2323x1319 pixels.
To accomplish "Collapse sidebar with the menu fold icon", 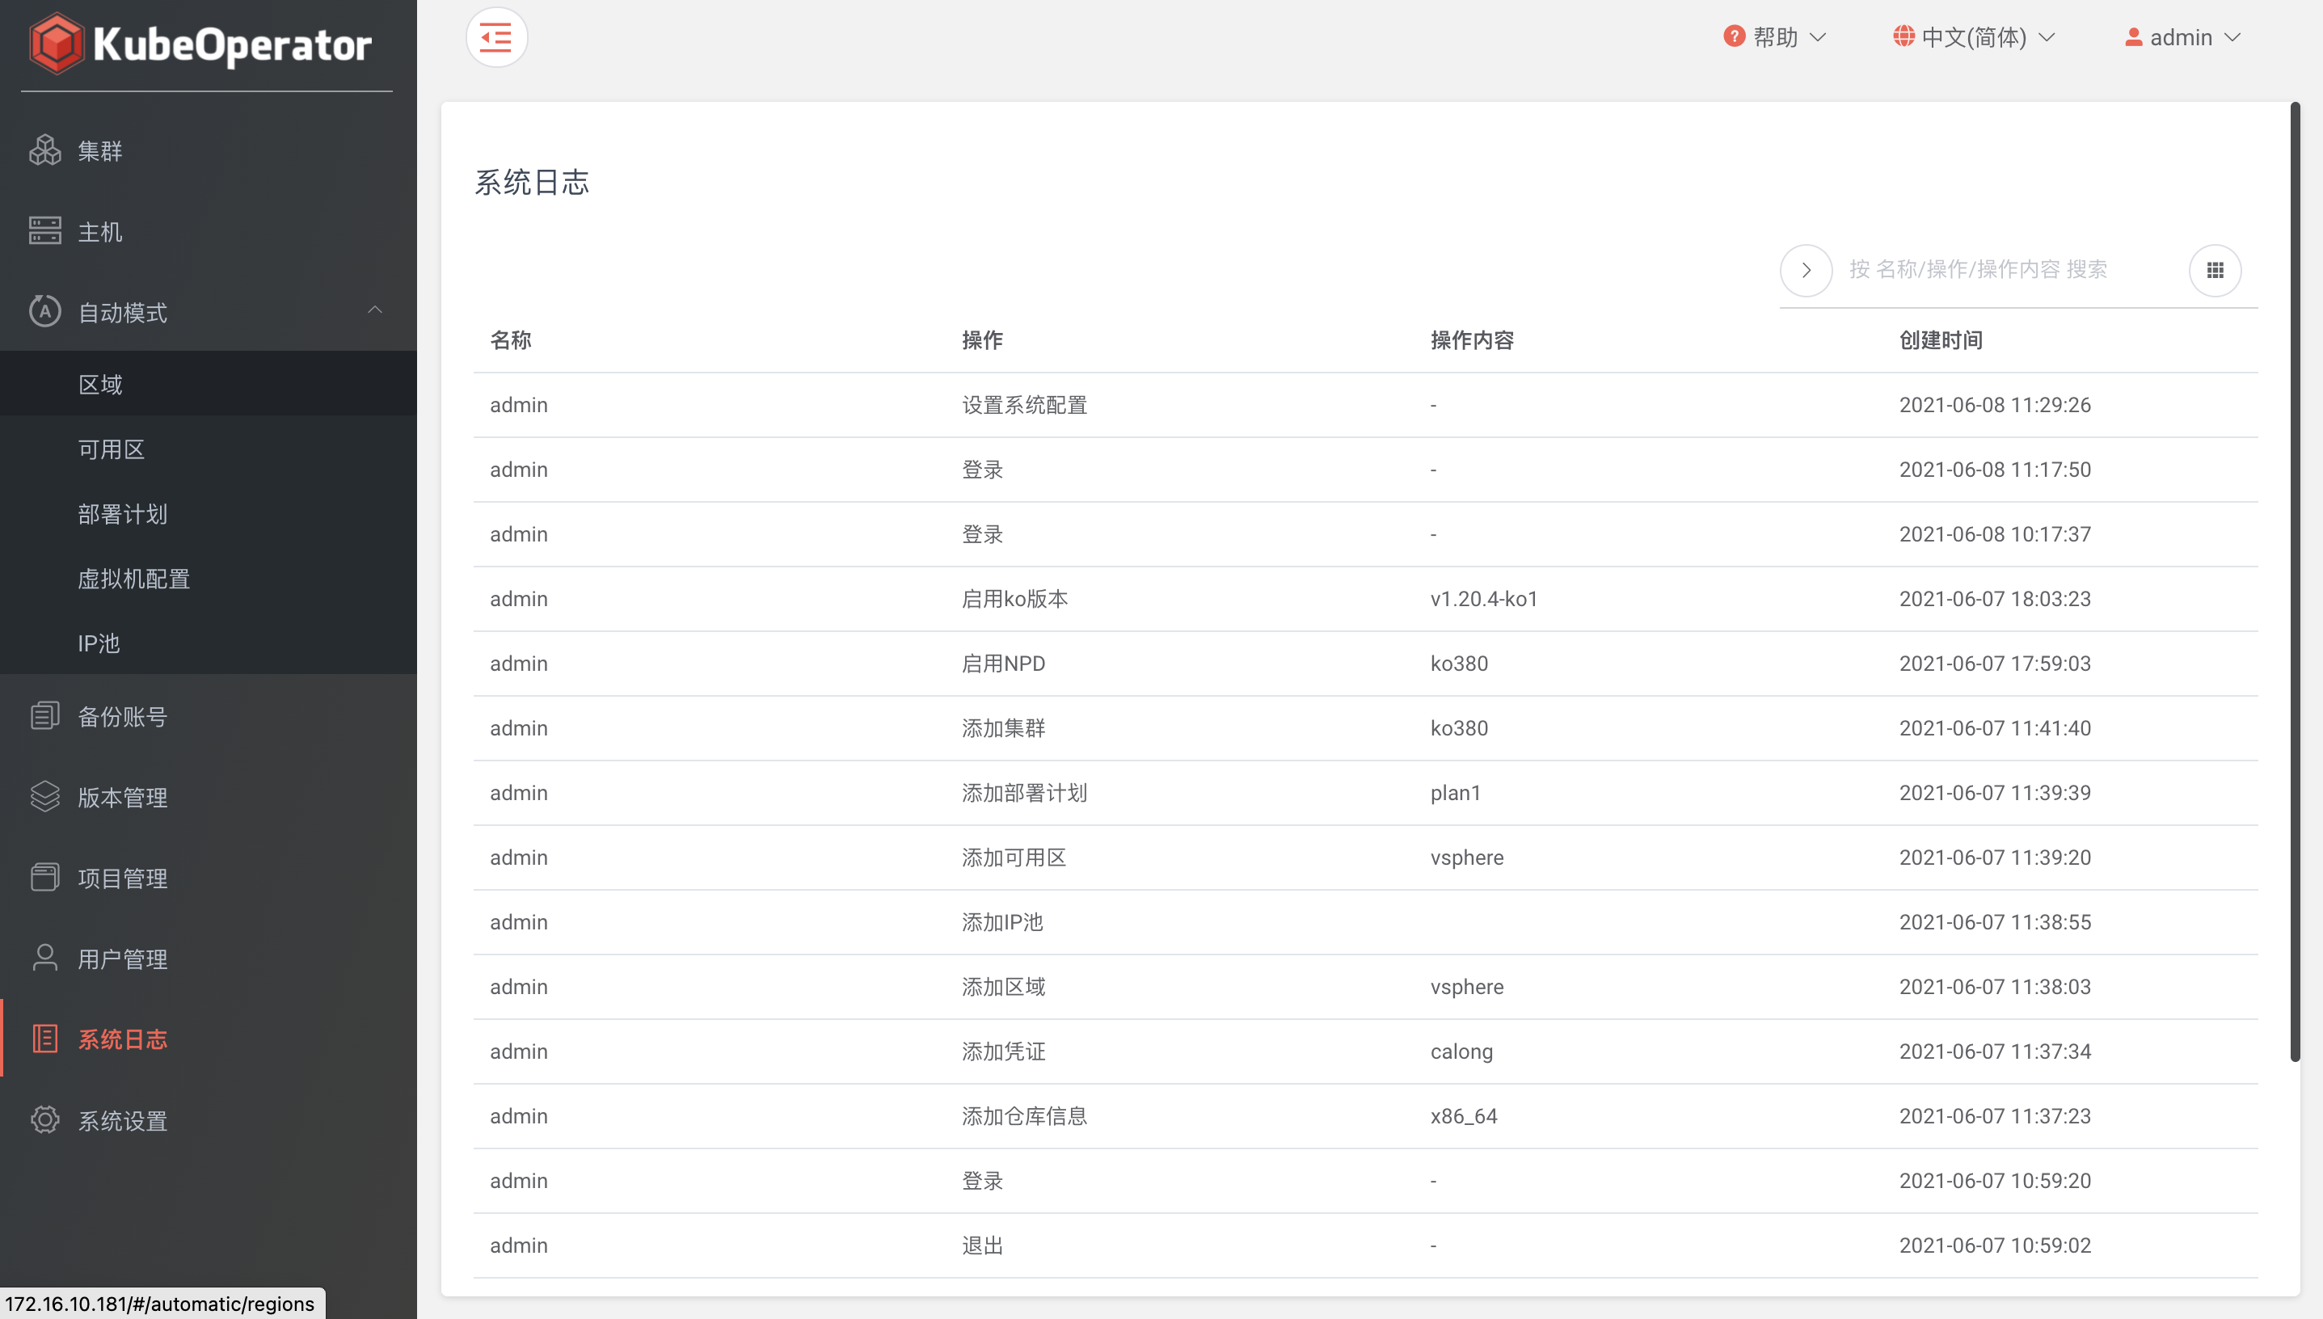I will [x=495, y=38].
